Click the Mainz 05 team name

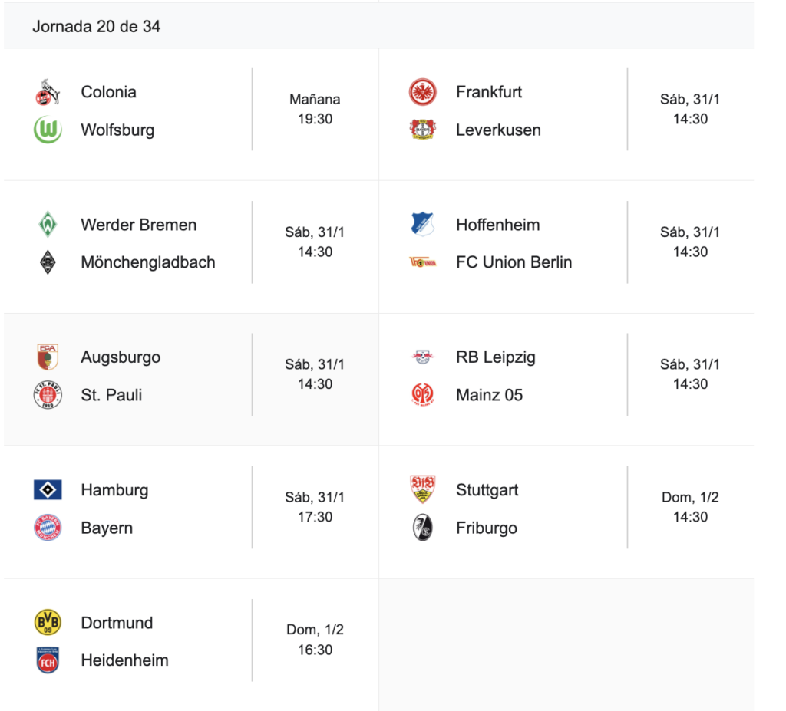click(489, 395)
